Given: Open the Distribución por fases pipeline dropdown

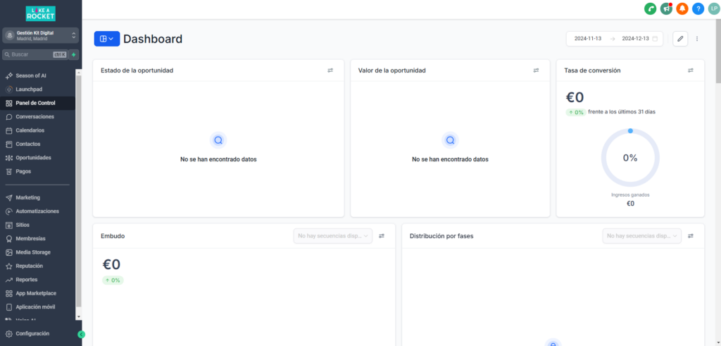Looking at the screenshot, I should click(641, 236).
